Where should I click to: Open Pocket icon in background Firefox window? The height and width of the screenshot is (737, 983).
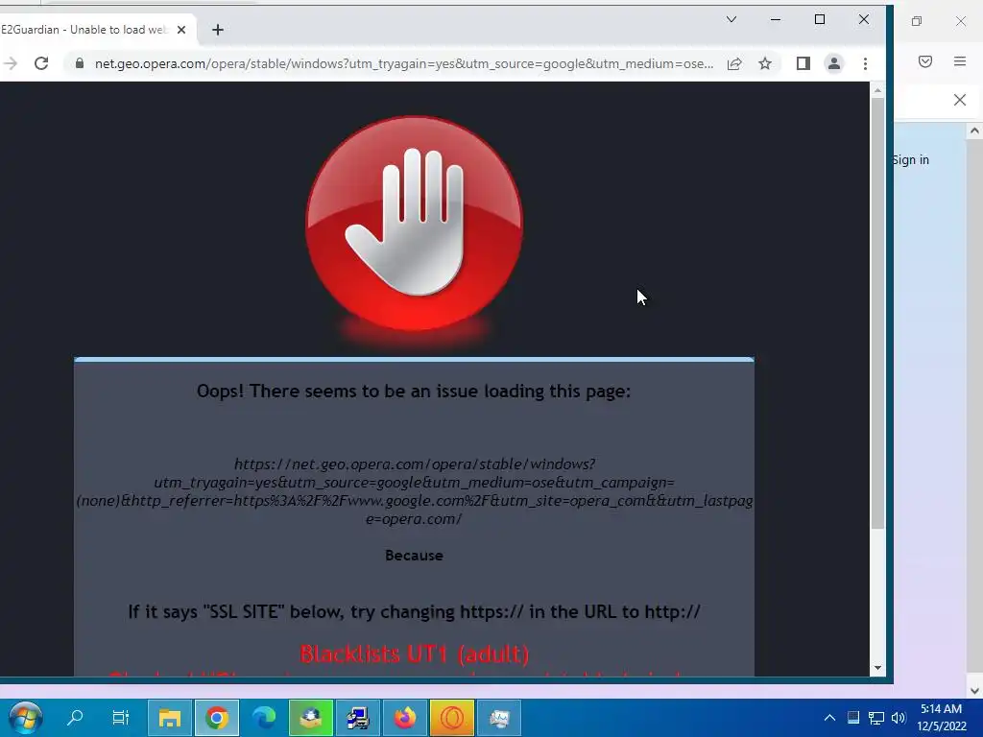pos(925,61)
